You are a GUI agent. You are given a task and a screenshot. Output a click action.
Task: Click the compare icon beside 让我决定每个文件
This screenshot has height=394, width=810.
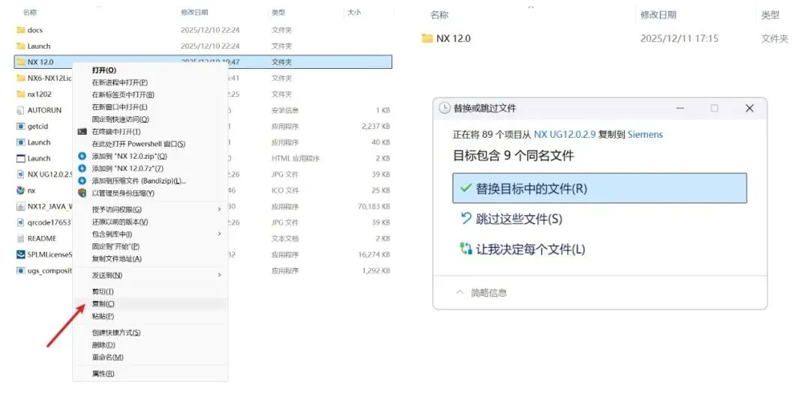tap(466, 249)
